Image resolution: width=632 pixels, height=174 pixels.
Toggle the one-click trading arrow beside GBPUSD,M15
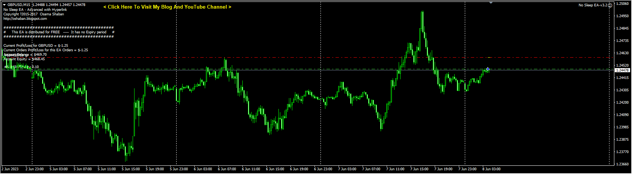pyautogui.click(x=5, y=5)
